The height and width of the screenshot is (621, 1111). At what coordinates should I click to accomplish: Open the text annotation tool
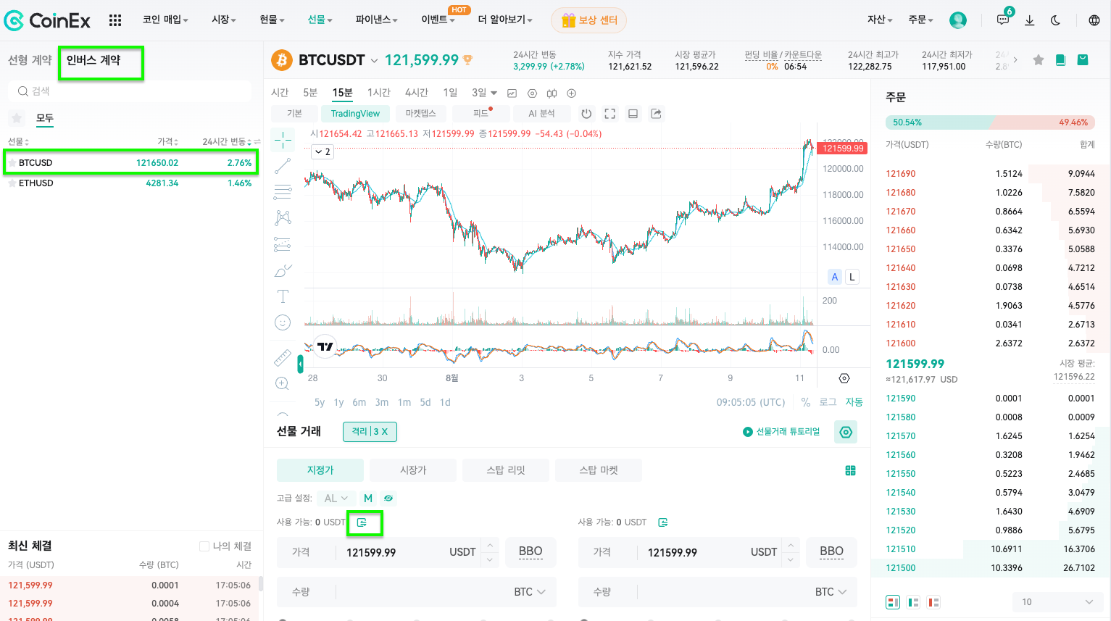[282, 296]
